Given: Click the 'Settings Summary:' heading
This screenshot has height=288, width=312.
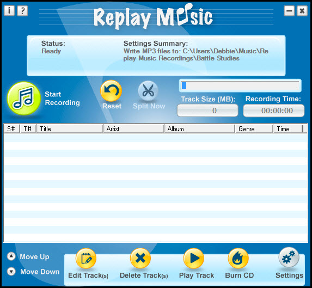Looking at the screenshot, I should [x=156, y=44].
